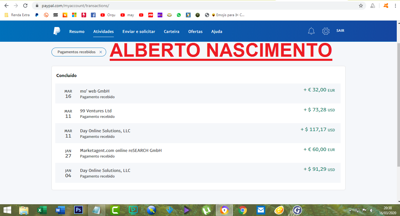This screenshot has height=216, width=400.
Task: Open the volume control in system tray
Action: (371, 210)
